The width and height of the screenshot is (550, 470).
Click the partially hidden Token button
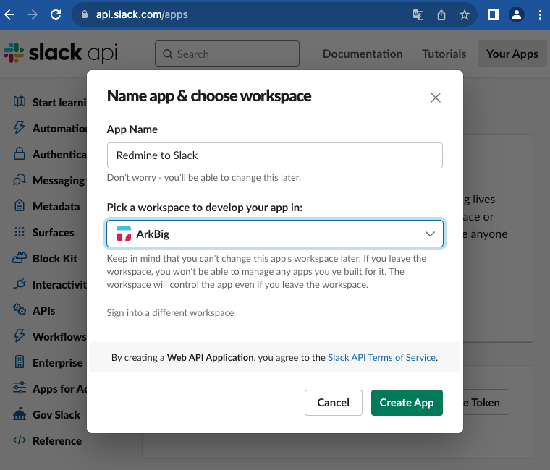tap(486, 402)
